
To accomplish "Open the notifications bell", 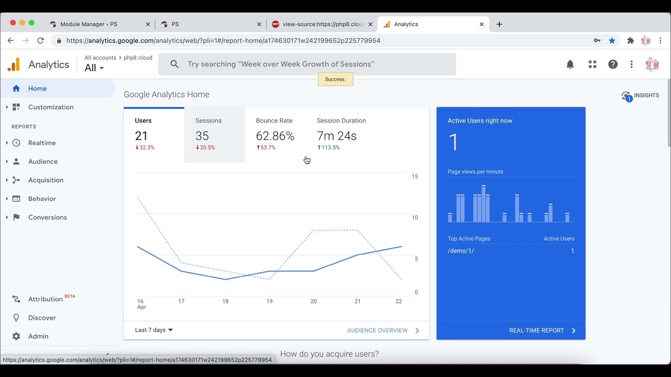I will (570, 64).
